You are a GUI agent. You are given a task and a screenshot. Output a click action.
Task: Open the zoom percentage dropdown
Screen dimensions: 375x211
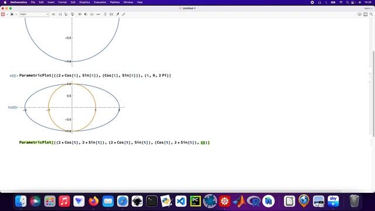(x=368, y=8)
